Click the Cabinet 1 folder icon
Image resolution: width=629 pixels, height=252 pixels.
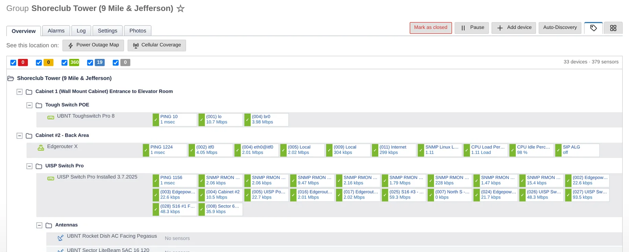(29, 92)
